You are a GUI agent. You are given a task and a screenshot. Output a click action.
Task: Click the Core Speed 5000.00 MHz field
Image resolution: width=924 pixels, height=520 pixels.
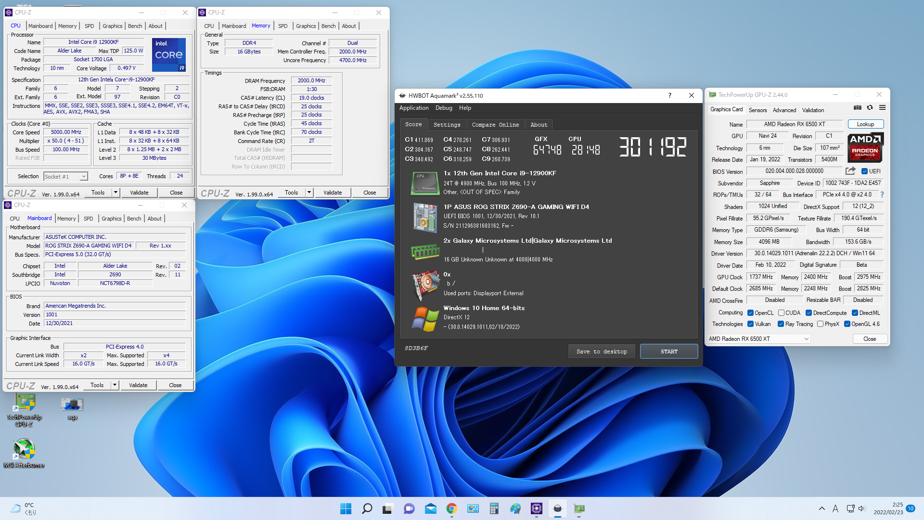pos(66,132)
